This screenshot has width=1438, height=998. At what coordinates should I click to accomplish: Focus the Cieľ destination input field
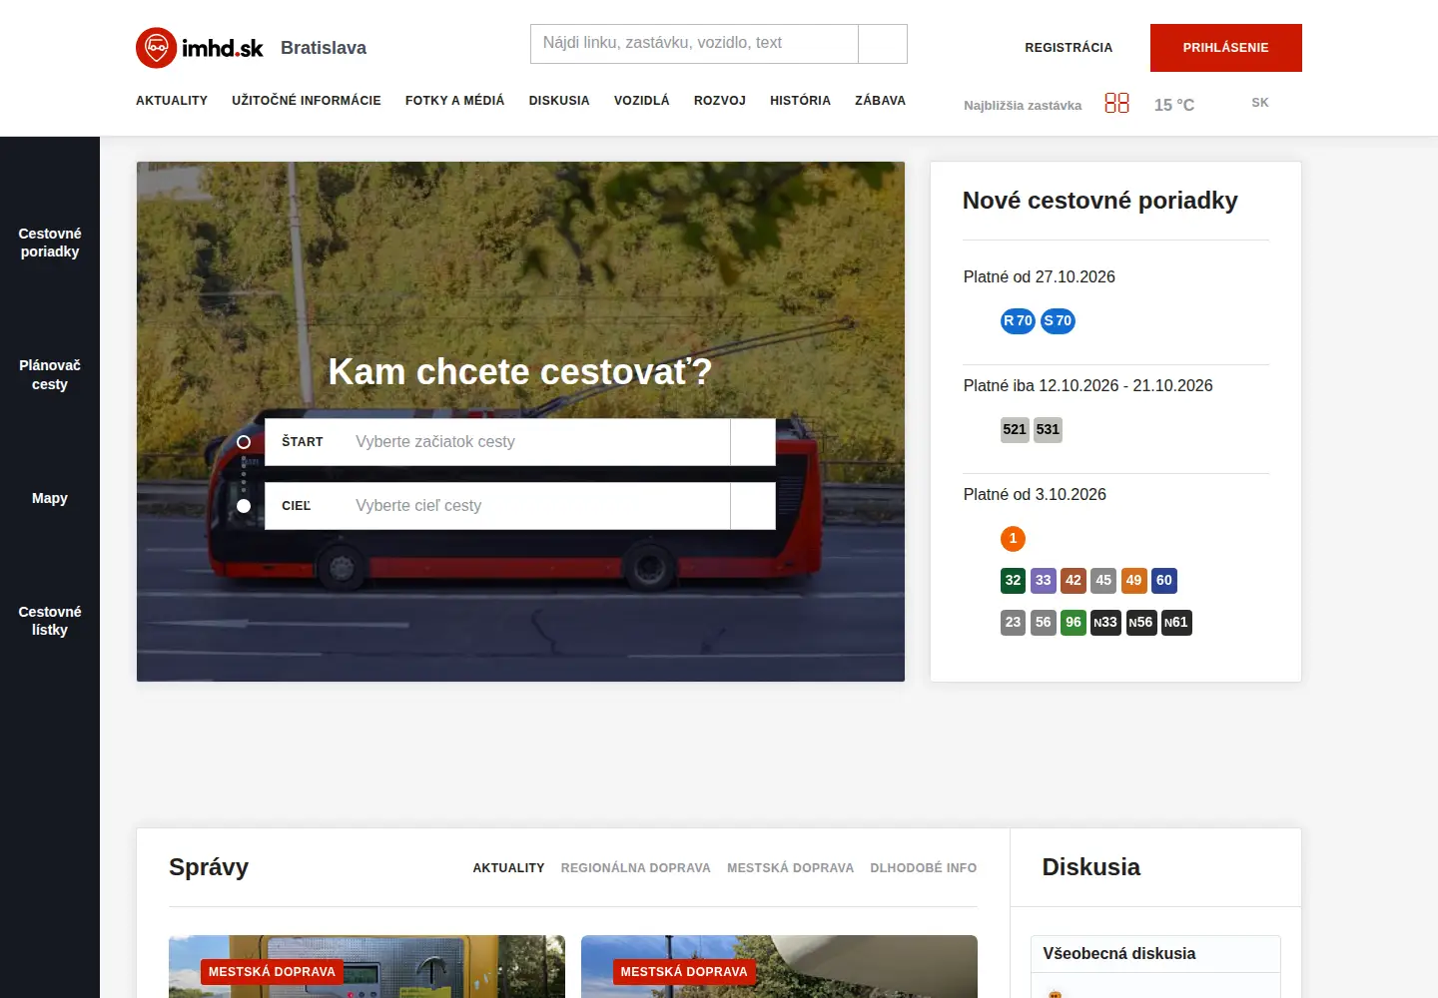497,506
